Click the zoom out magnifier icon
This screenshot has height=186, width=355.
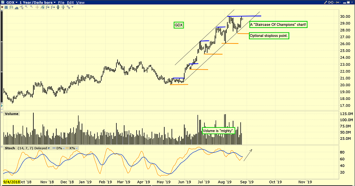[x=32, y=7]
